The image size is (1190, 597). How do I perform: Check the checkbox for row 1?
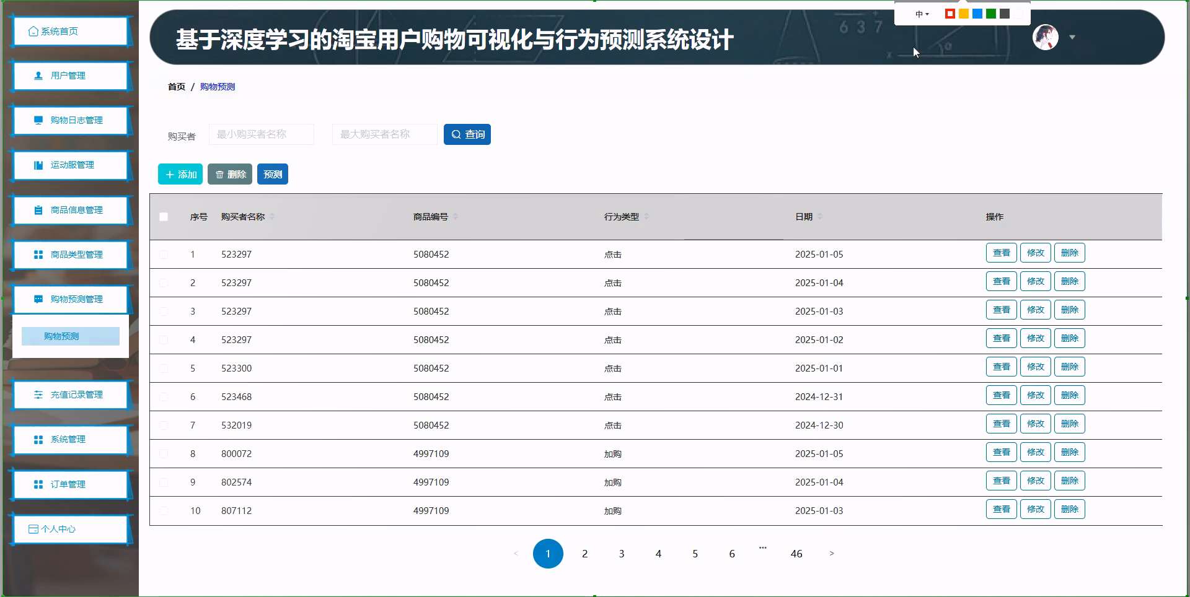click(164, 255)
